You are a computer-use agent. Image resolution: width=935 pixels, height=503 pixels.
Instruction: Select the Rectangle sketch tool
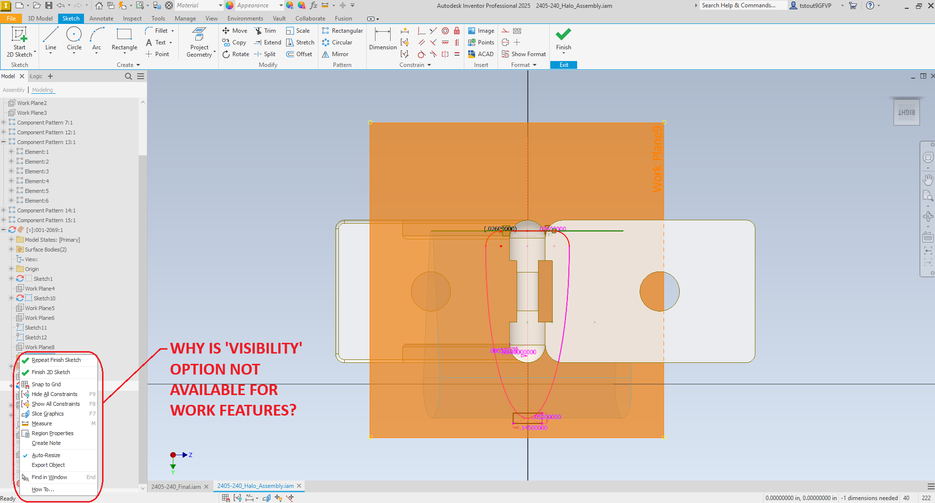coord(125,39)
